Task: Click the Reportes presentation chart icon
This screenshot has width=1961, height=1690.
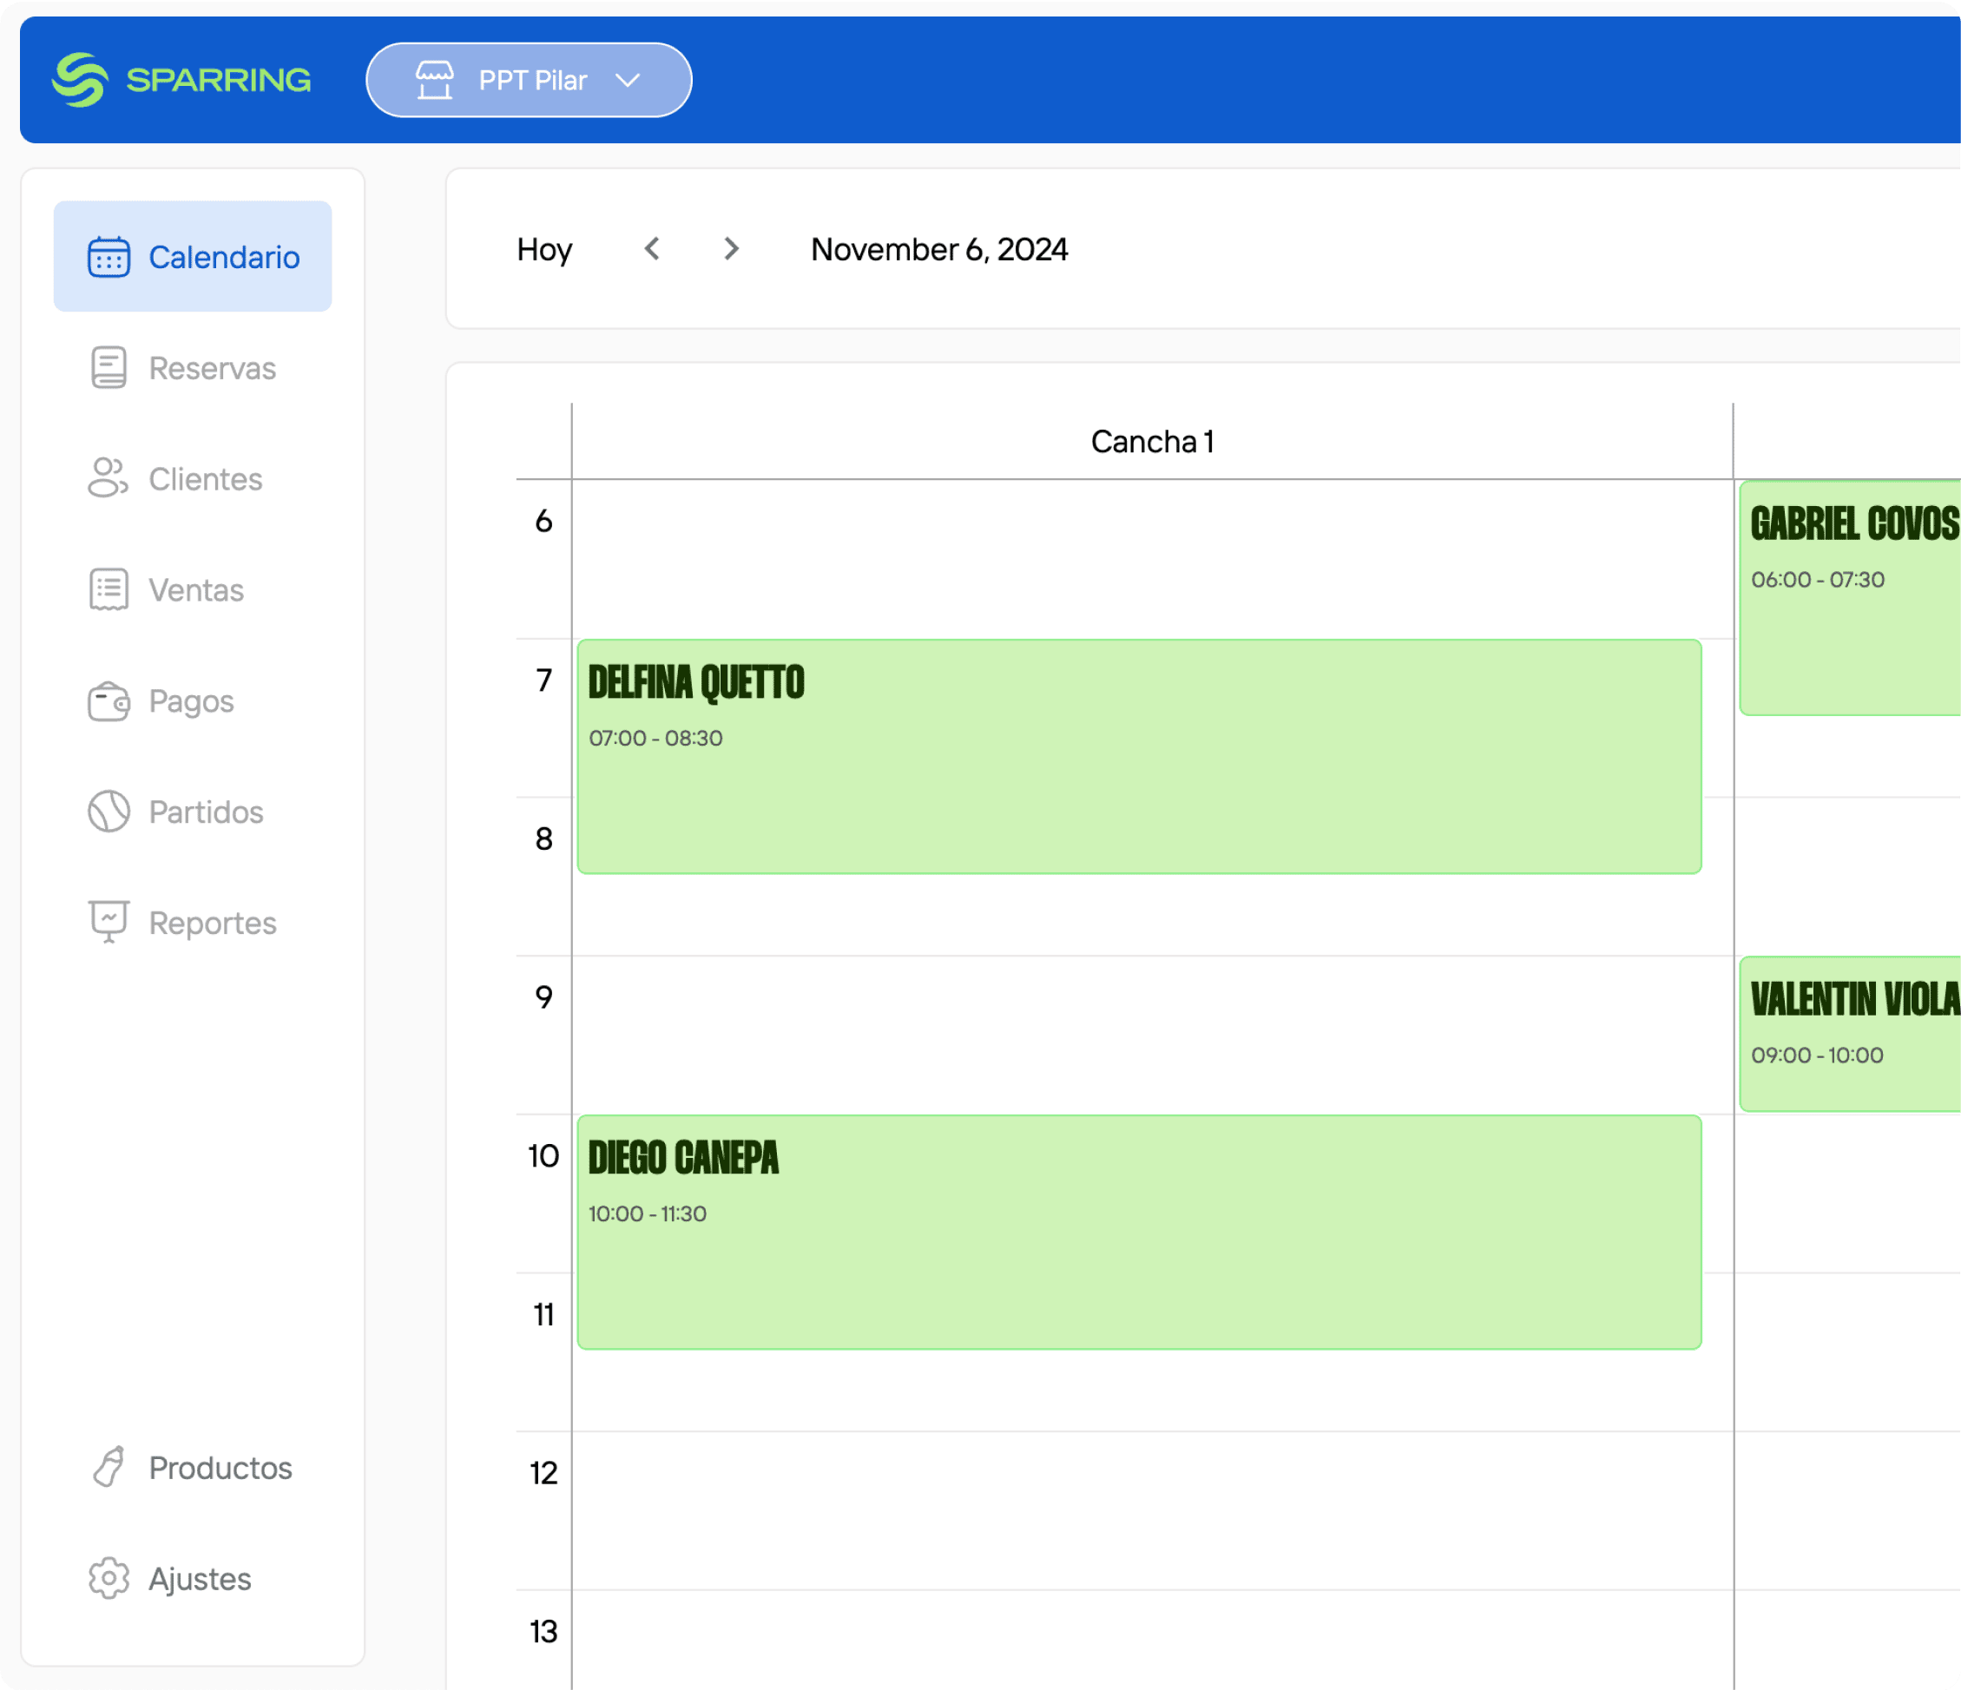Action: [x=109, y=922]
